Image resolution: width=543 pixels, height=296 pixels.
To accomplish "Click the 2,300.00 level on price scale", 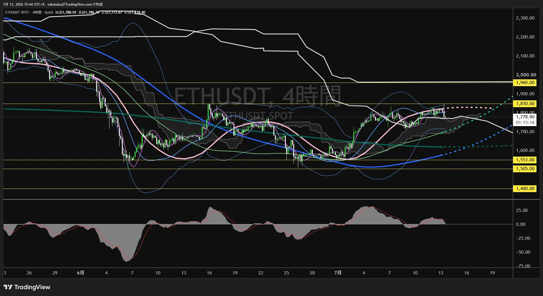I will point(525,18).
